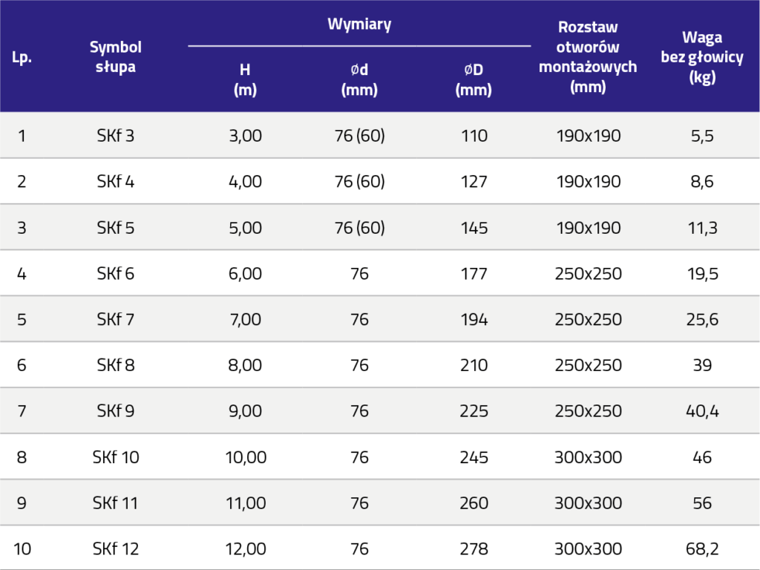Click the 76 (60) cell in SKf 4 row

coord(359,182)
